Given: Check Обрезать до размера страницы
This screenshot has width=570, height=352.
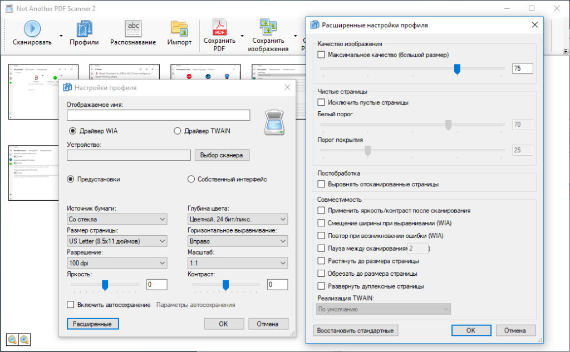Looking at the screenshot, I should (x=321, y=273).
